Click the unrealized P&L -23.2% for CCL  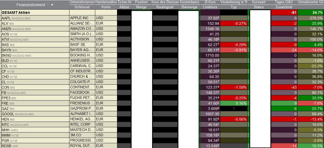point(311,66)
